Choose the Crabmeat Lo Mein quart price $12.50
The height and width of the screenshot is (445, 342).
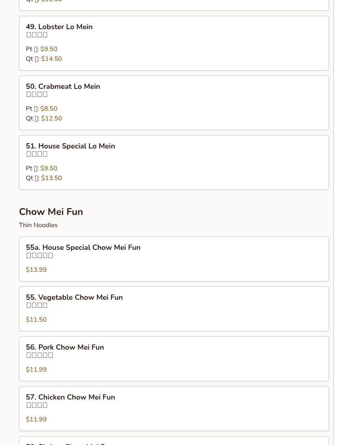tap(51, 118)
